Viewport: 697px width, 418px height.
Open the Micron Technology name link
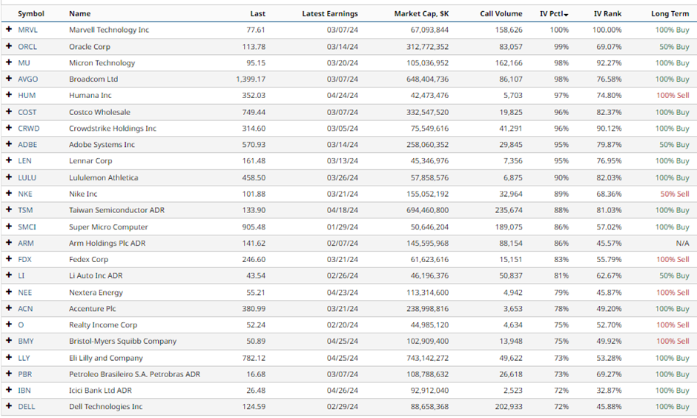click(102, 63)
